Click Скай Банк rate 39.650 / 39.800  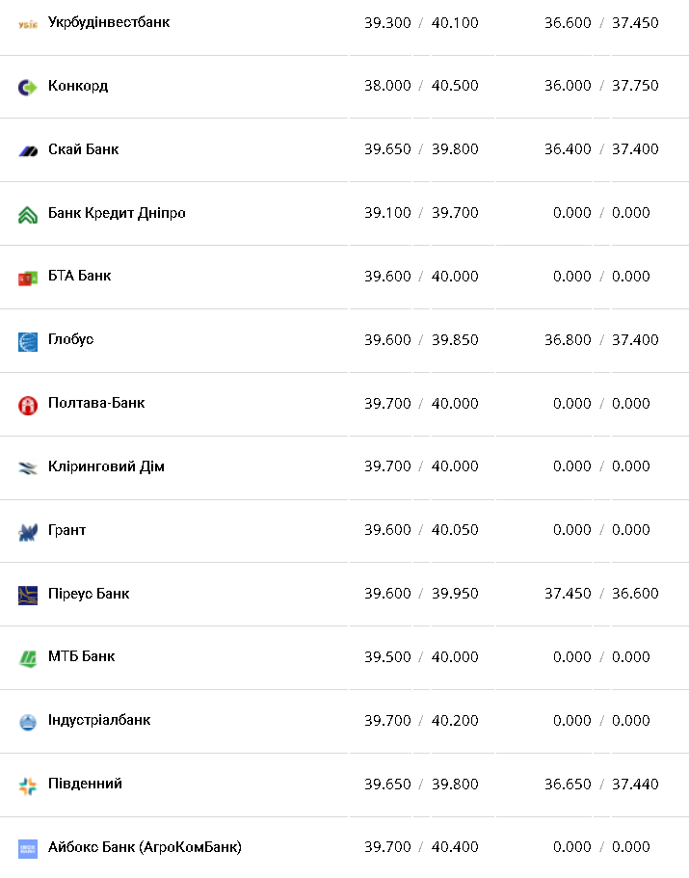point(421,149)
